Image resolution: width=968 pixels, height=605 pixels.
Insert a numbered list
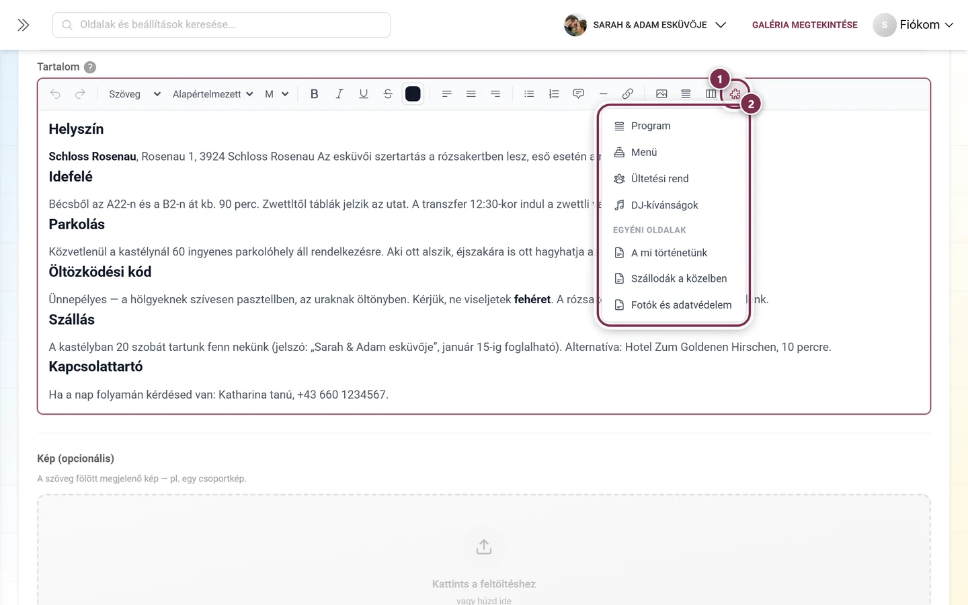[x=554, y=94]
